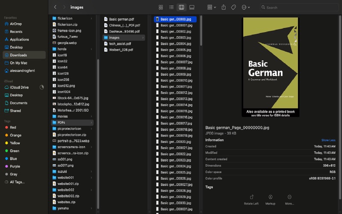
Task: Select furious_7.wmv file
Action: (x=72, y=37)
